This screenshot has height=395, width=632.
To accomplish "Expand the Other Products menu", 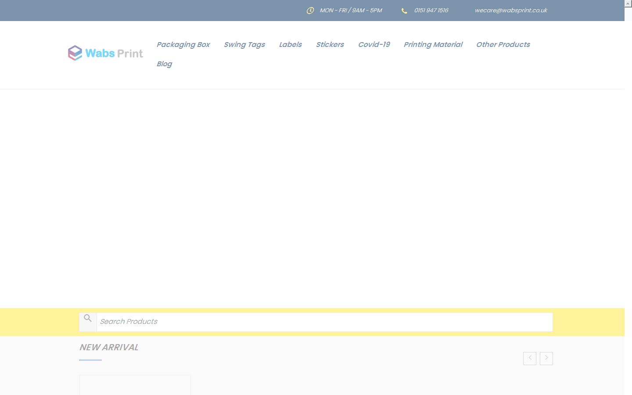I will pos(503,44).
